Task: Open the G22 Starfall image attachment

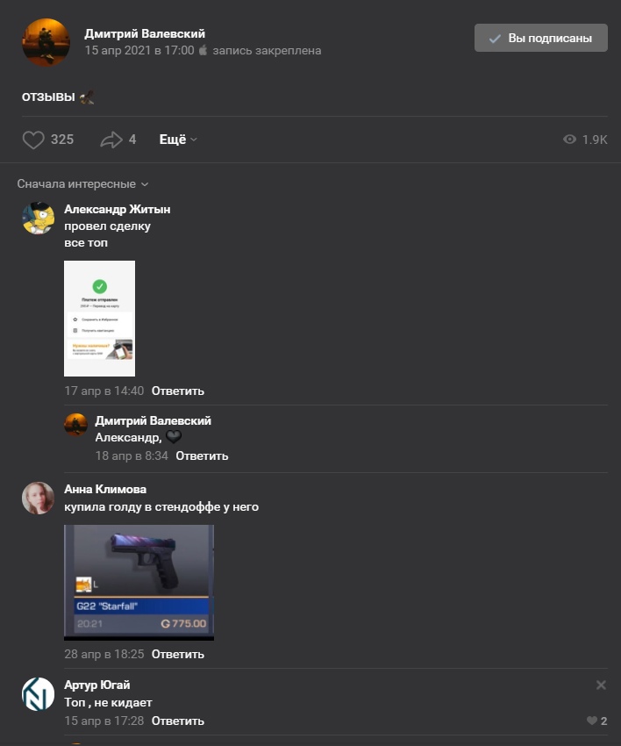Action: click(139, 583)
